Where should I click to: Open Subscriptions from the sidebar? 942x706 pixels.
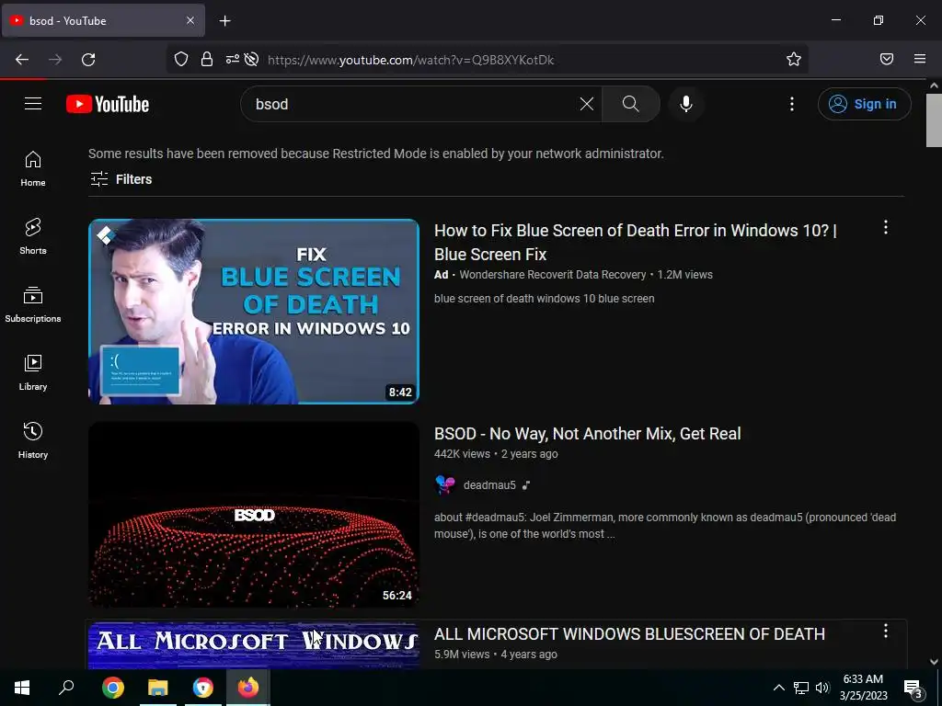(x=33, y=305)
